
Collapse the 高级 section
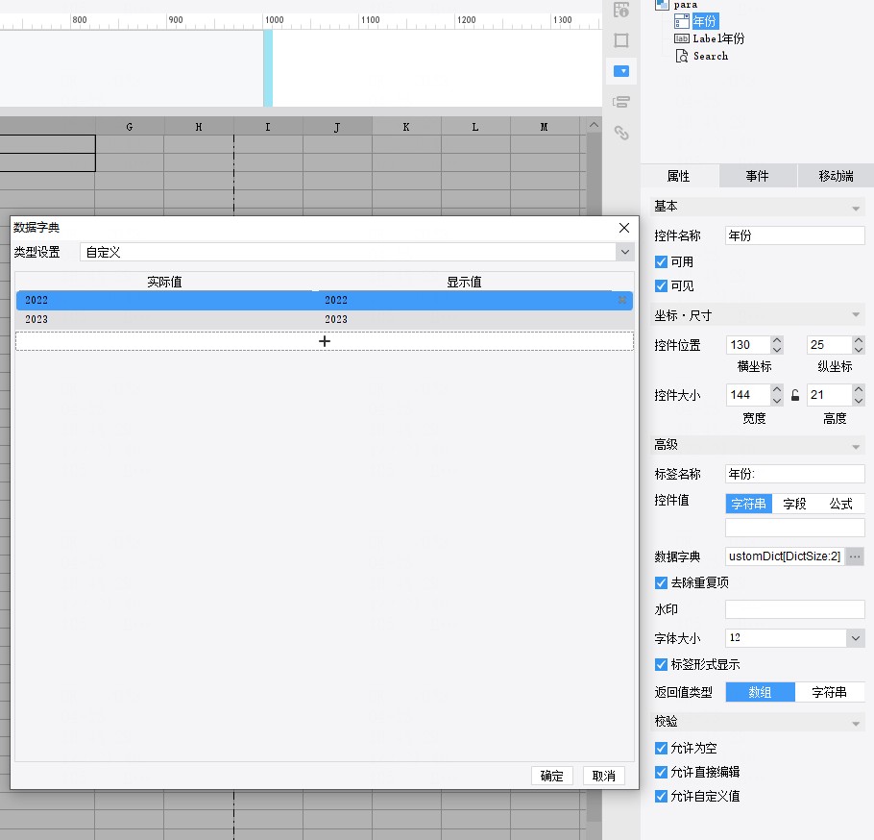(856, 447)
